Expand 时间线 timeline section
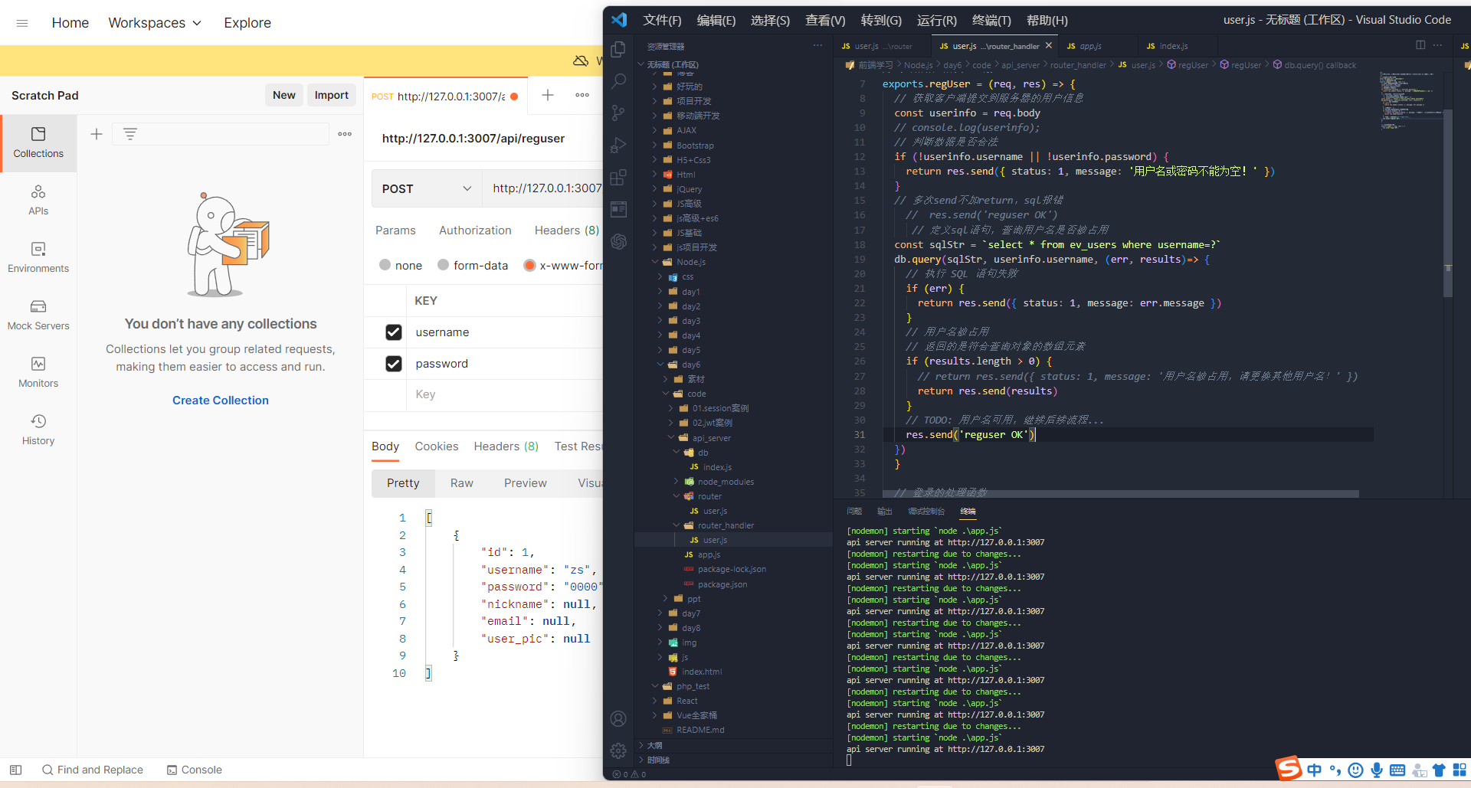 657,760
